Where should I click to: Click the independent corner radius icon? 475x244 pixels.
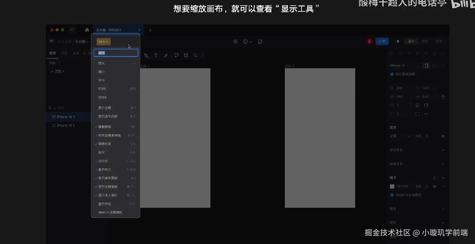click(418, 114)
